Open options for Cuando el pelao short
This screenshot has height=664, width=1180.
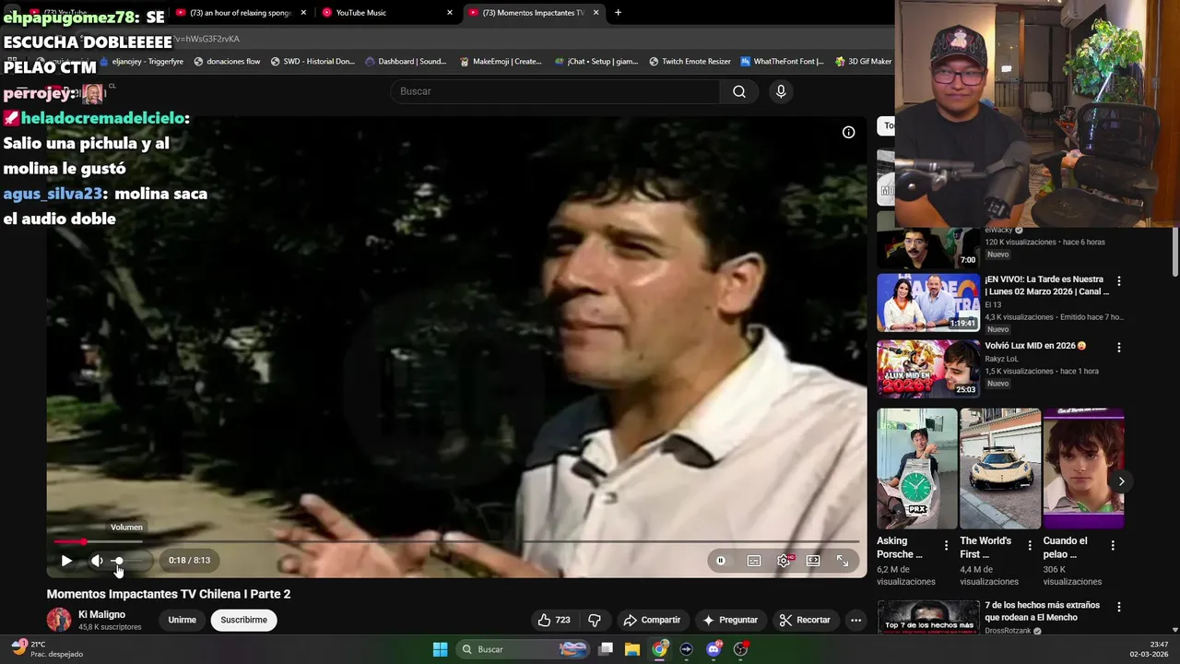click(1113, 546)
